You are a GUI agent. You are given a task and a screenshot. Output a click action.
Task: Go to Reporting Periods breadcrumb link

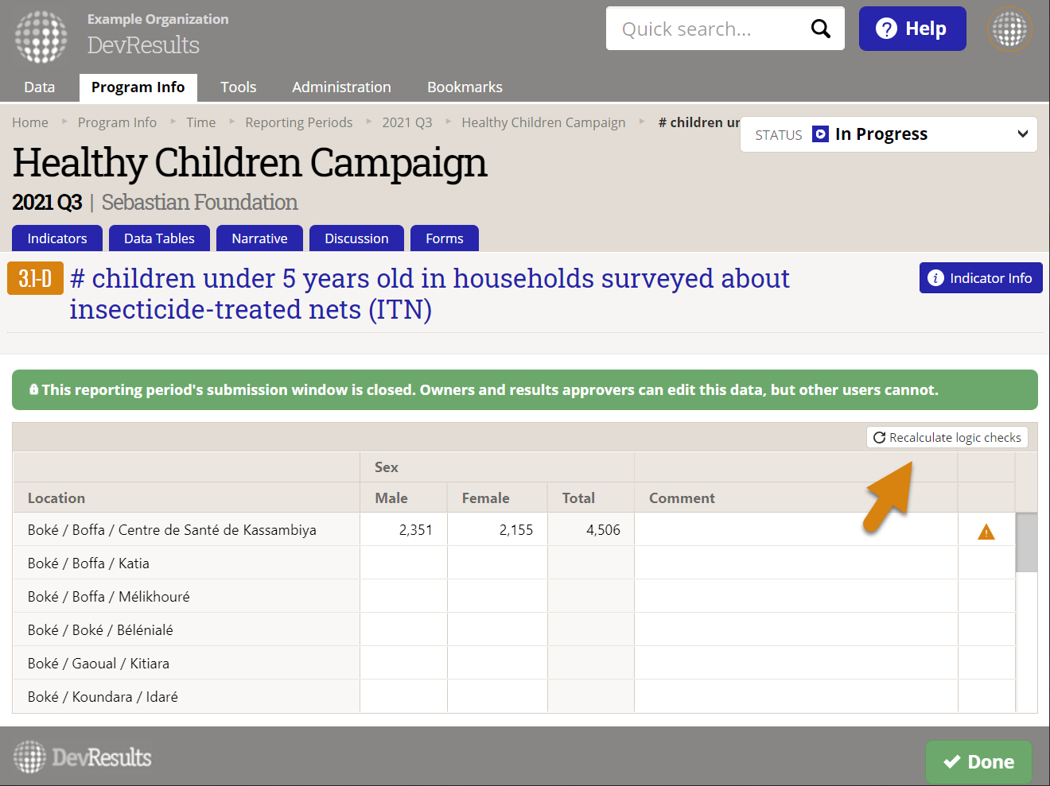point(299,122)
